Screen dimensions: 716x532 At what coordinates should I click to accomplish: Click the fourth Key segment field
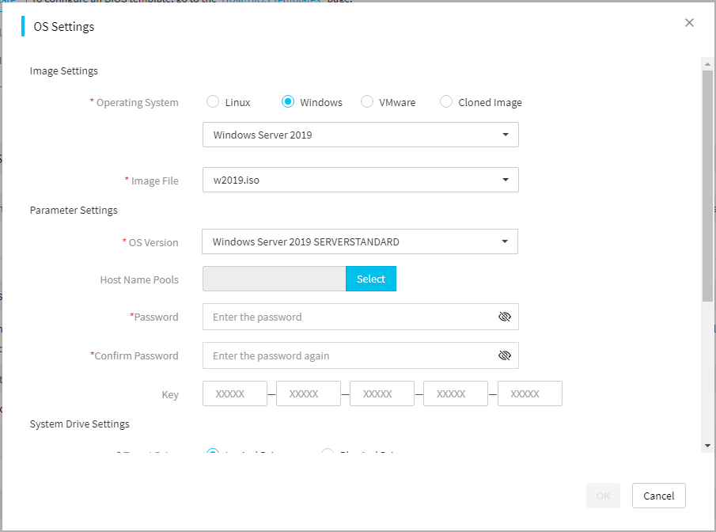456,393
